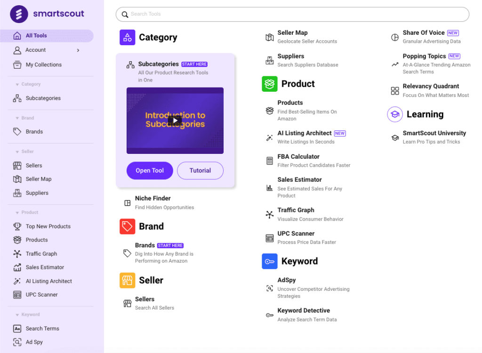Expand the Account submenu chevron
Viewport: 482px width, 353px height.
(78, 50)
